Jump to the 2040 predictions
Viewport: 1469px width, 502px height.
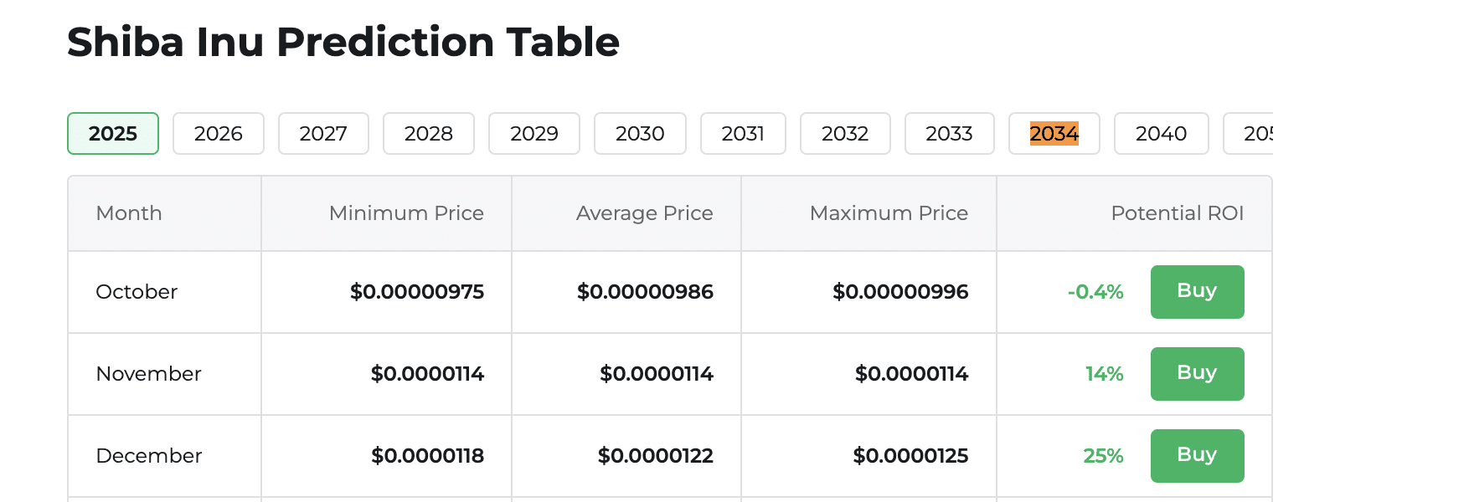pos(1161,133)
